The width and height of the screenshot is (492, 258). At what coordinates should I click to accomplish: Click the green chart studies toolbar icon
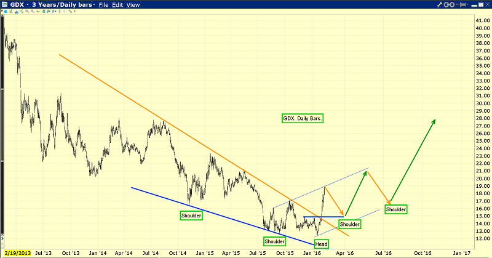pos(44,11)
